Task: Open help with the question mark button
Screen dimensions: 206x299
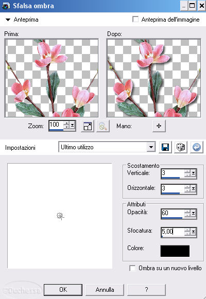Action: (x=146, y=290)
